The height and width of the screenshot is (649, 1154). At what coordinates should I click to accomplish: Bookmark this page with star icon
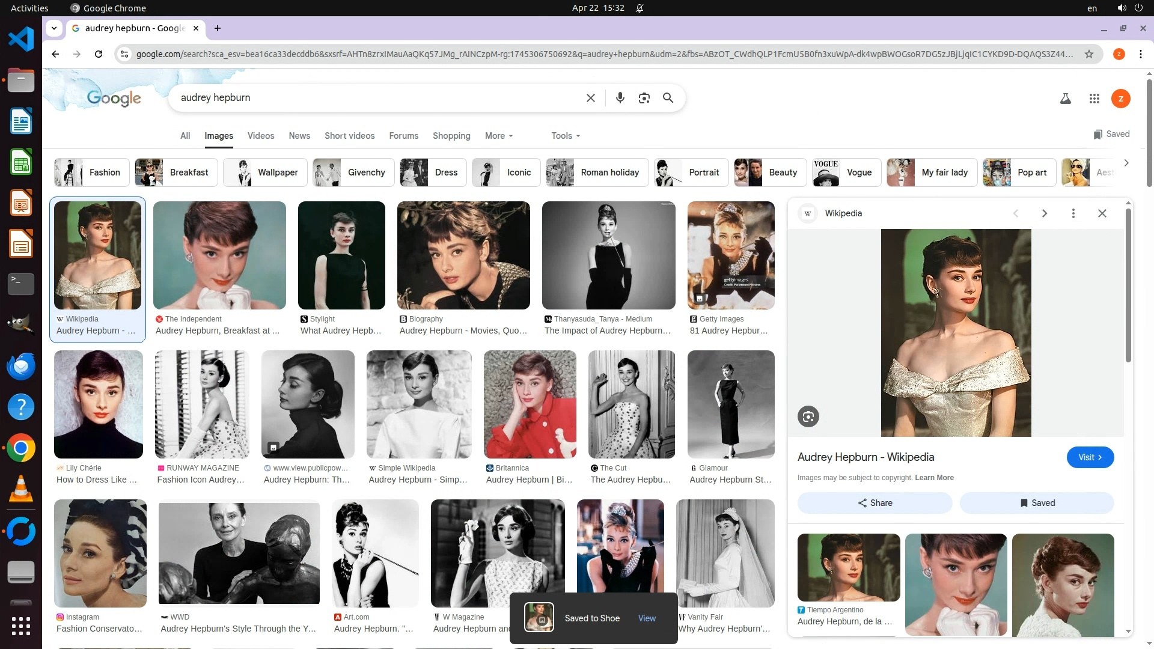1088,54
